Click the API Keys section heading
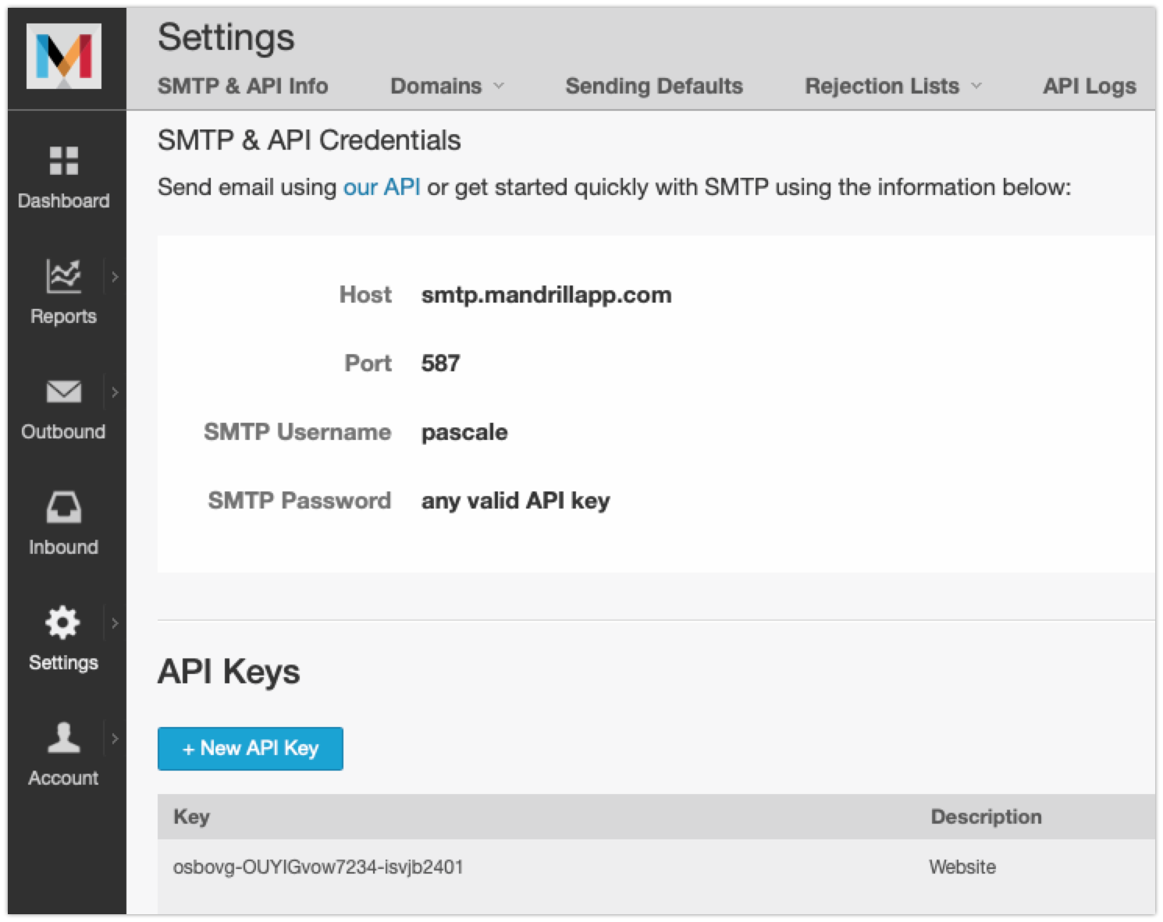The image size is (1163, 922). (x=229, y=672)
